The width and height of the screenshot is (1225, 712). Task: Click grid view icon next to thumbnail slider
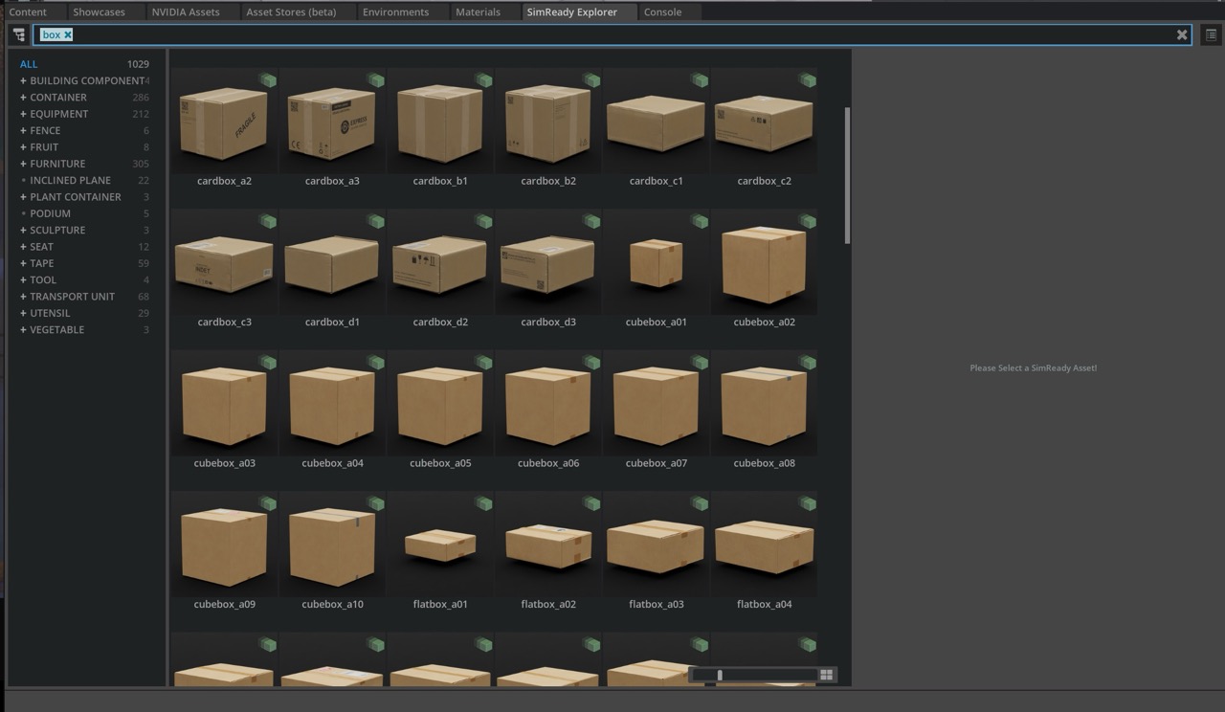point(826,675)
